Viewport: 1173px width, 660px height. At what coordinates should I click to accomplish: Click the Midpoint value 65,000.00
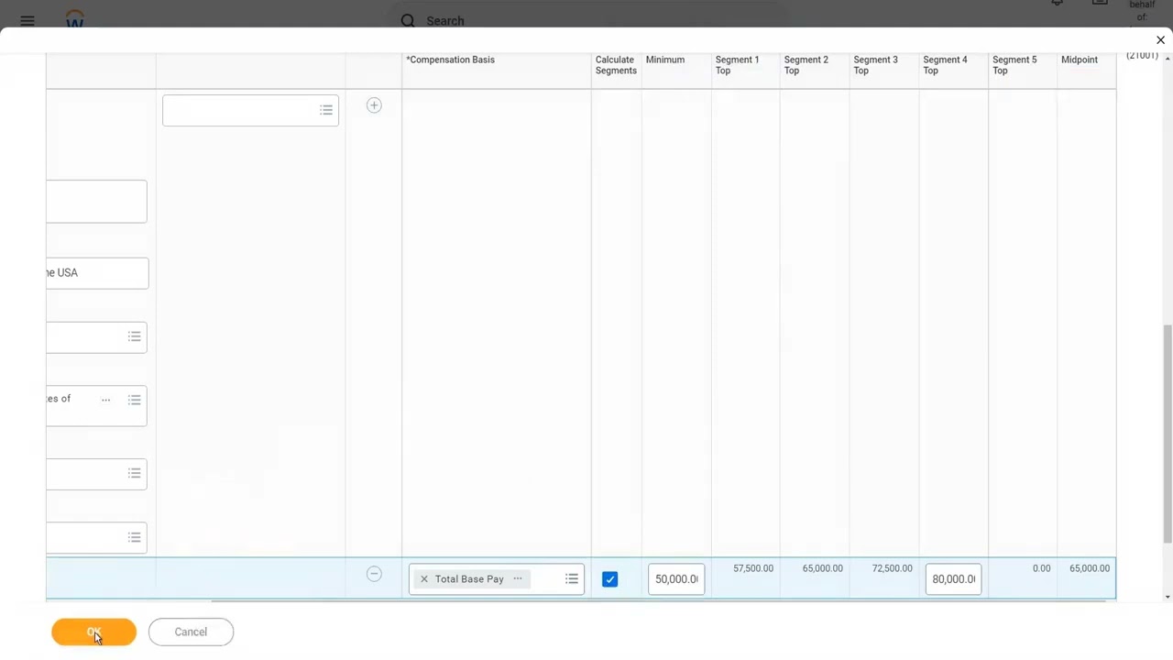[1090, 568]
